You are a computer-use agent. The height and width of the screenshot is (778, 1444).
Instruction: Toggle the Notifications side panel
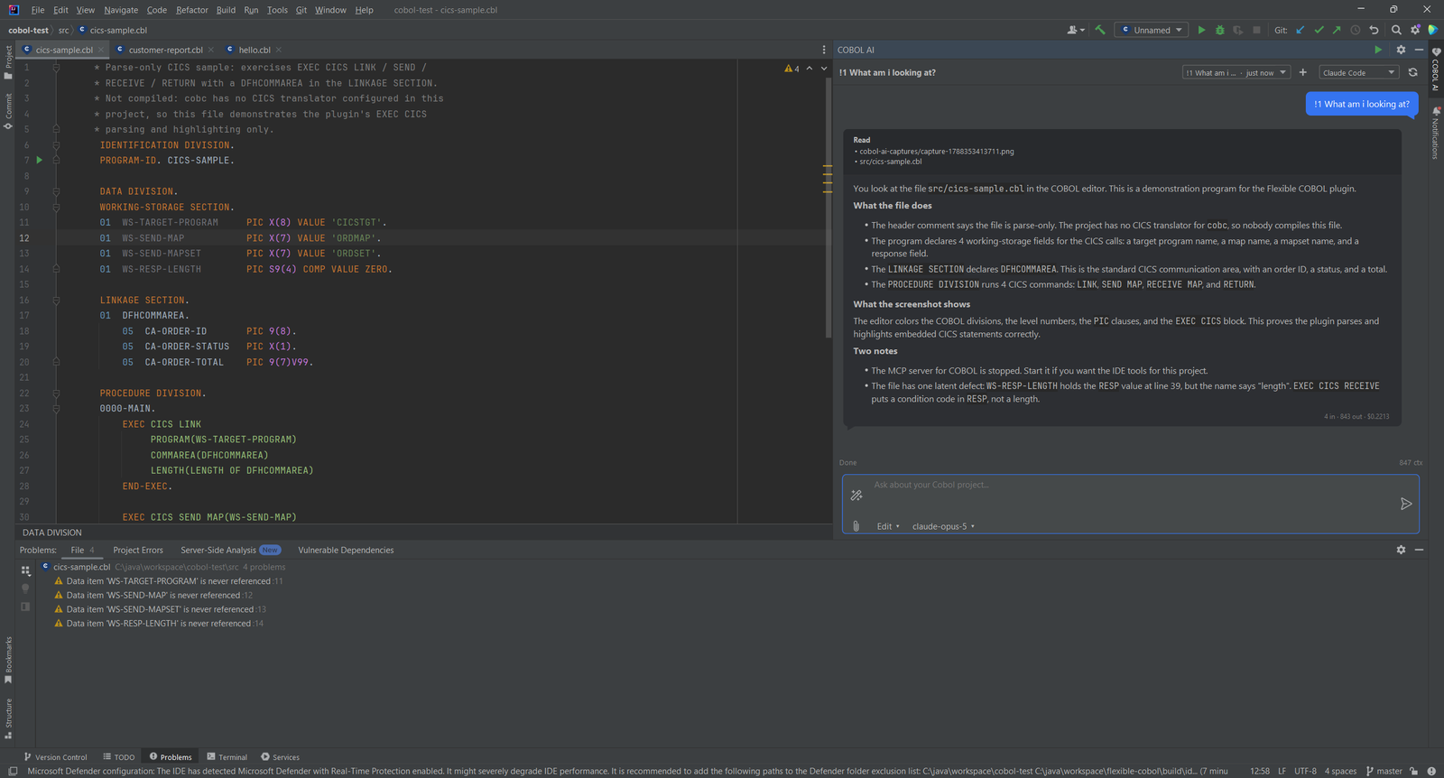click(x=1435, y=134)
